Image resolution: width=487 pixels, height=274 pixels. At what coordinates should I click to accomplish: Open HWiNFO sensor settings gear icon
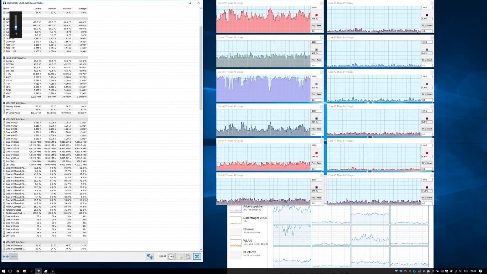(x=188, y=256)
